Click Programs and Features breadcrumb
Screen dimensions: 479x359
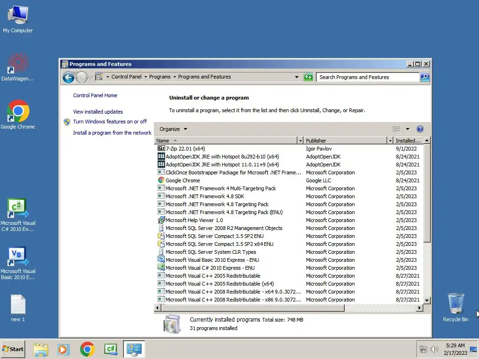[x=204, y=77]
